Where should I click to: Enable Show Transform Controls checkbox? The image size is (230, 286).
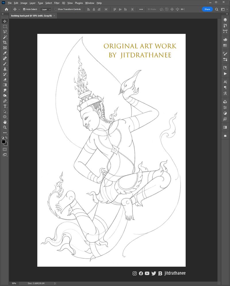(56, 9)
